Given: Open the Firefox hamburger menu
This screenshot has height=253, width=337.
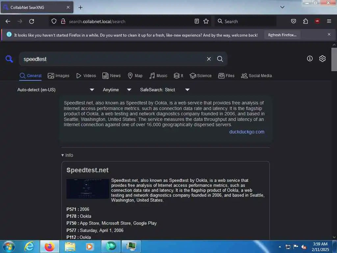Looking at the screenshot, I should tap(329, 21).
